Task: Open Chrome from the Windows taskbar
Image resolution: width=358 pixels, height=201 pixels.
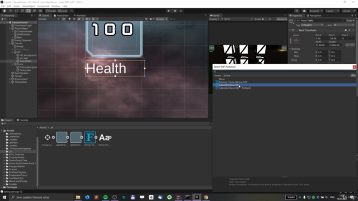Action: [x=206, y=197]
